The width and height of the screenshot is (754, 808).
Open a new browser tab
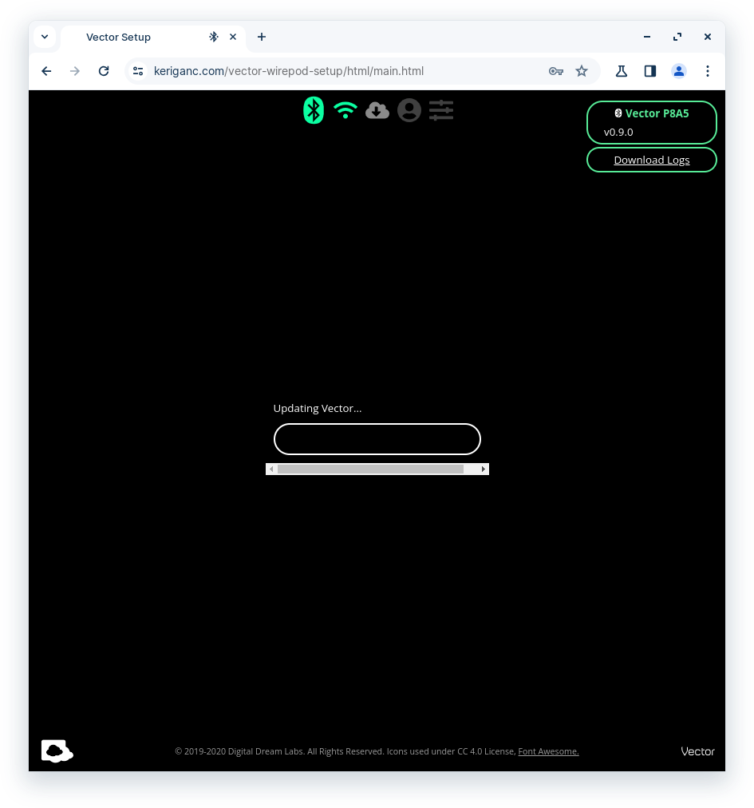262,37
